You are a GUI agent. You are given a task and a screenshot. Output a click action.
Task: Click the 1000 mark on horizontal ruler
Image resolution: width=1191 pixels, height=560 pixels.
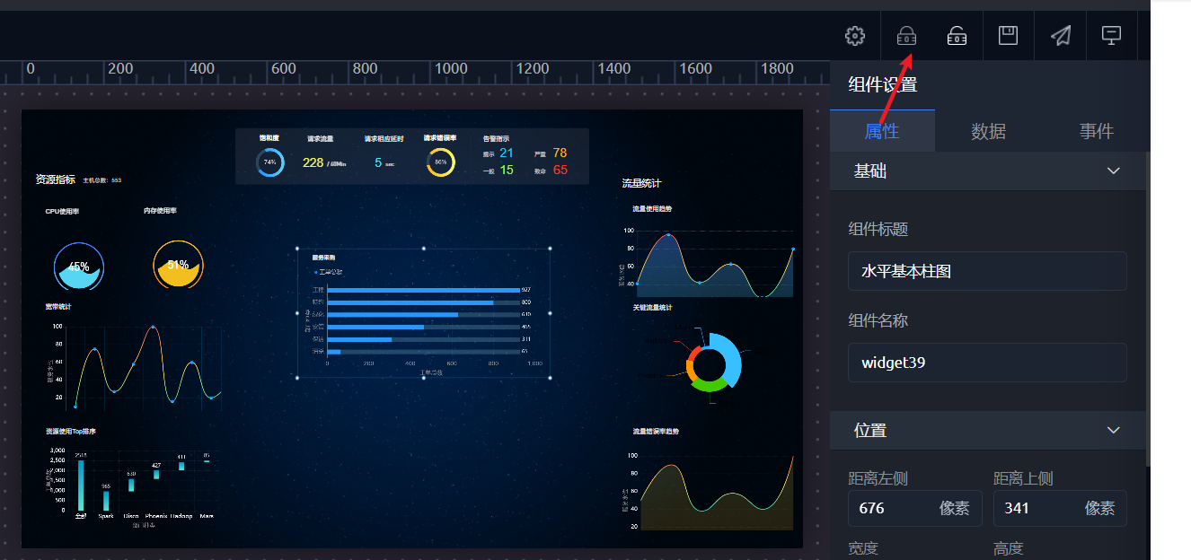point(451,68)
